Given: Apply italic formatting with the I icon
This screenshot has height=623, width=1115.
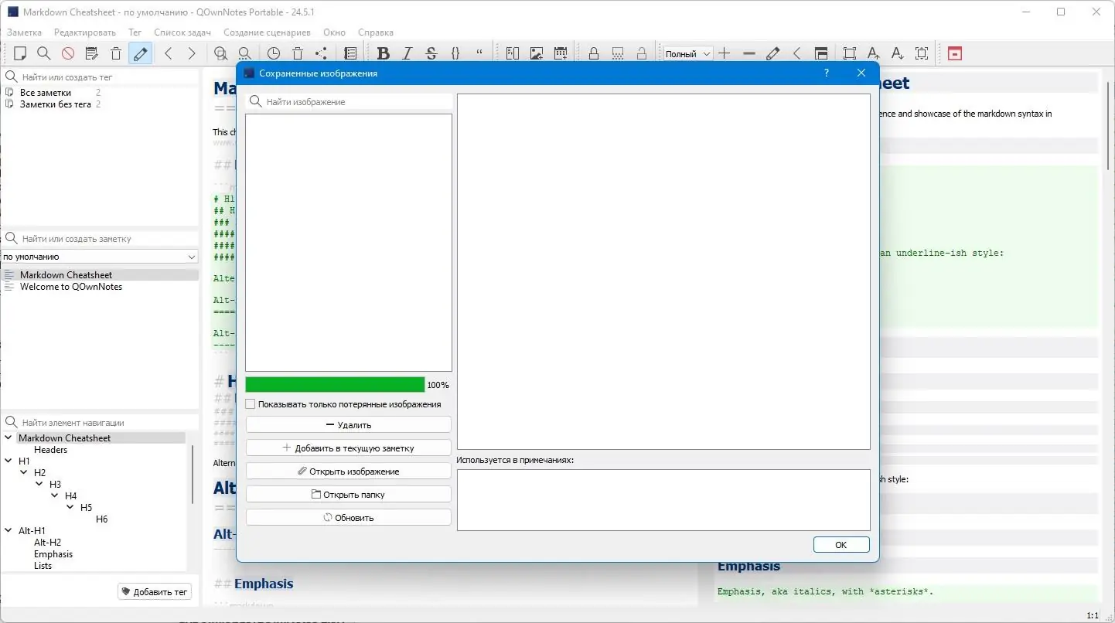Looking at the screenshot, I should point(407,53).
